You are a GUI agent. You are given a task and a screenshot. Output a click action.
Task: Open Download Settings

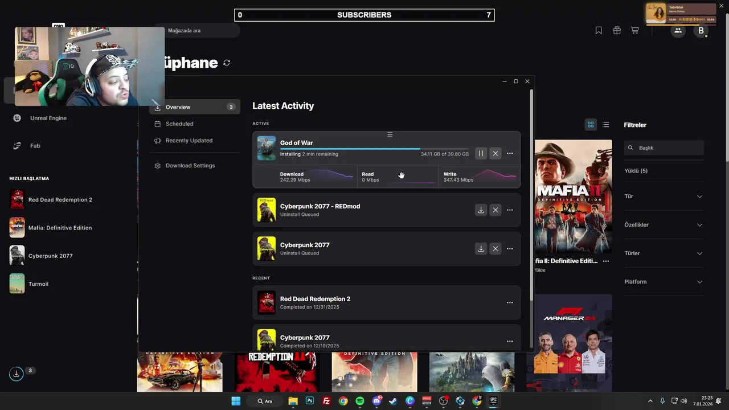(x=195, y=166)
